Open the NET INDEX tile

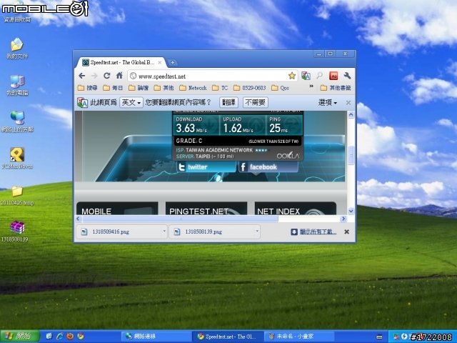click(296, 209)
